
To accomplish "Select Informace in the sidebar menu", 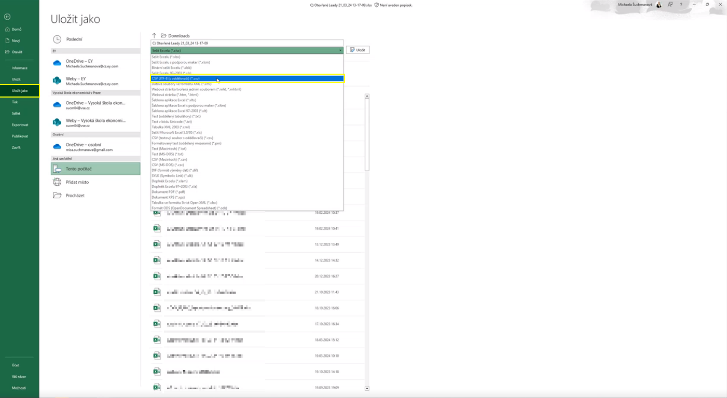I will pos(20,68).
